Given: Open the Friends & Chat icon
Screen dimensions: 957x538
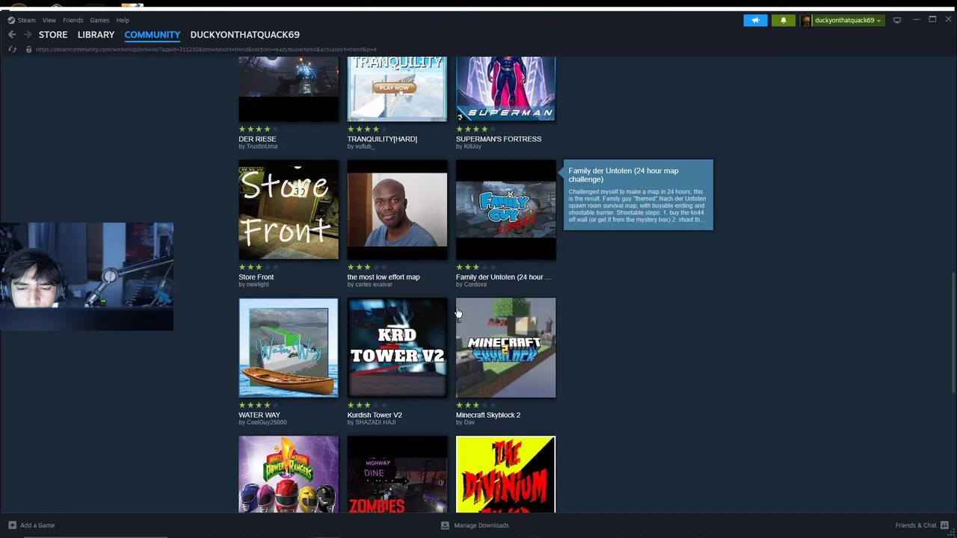Looking at the screenshot, I should (x=945, y=525).
